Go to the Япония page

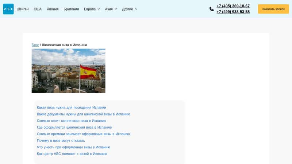(53, 9)
